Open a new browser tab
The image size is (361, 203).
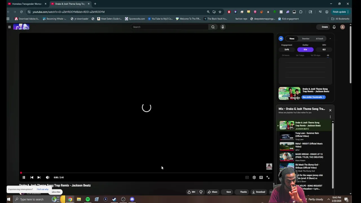click(x=95, y=4)
